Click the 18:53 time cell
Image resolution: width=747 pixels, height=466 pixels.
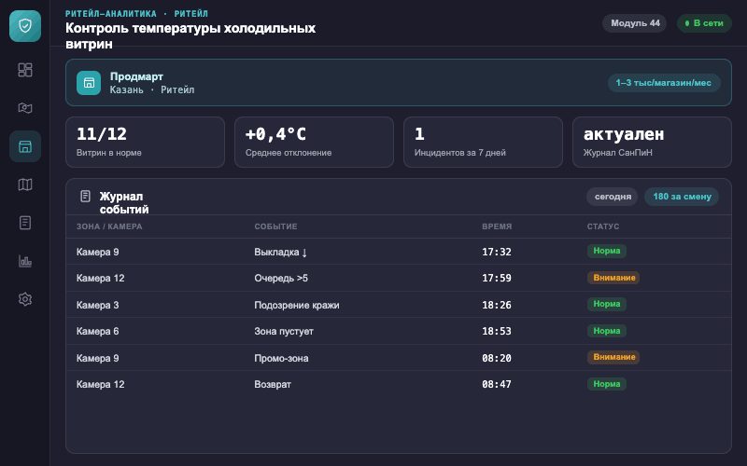[497, 331]
